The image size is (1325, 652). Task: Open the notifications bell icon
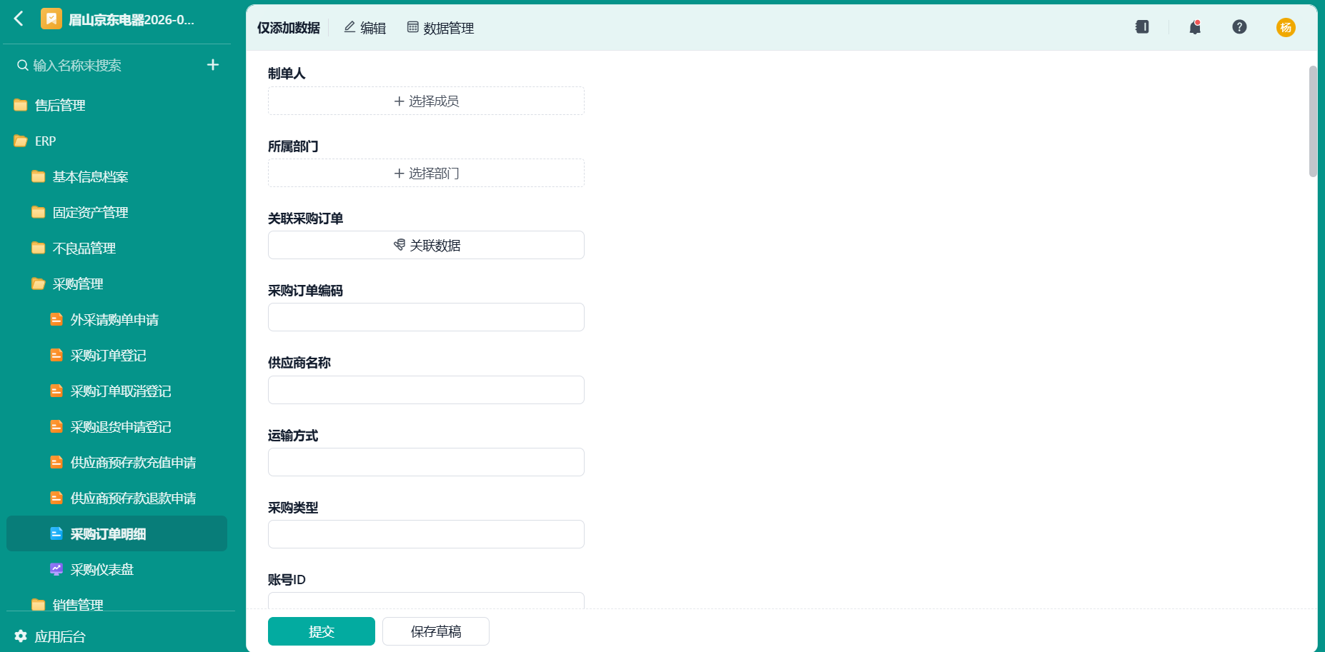[1195, 27]
